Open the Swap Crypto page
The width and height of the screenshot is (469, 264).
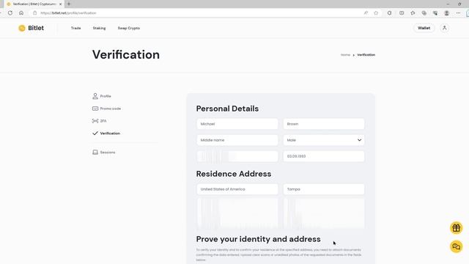point(129,28)
